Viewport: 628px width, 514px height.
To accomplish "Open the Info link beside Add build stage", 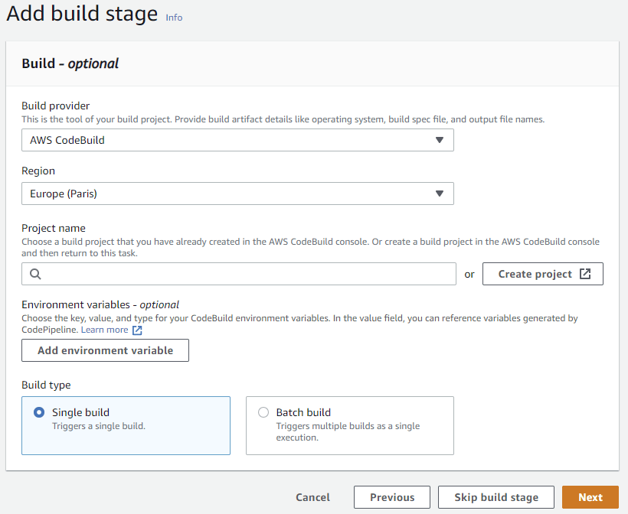I will point(174,18).
